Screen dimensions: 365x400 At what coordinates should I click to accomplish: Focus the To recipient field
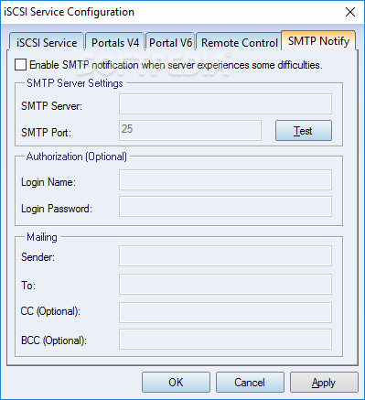click(x=225, y=284)
